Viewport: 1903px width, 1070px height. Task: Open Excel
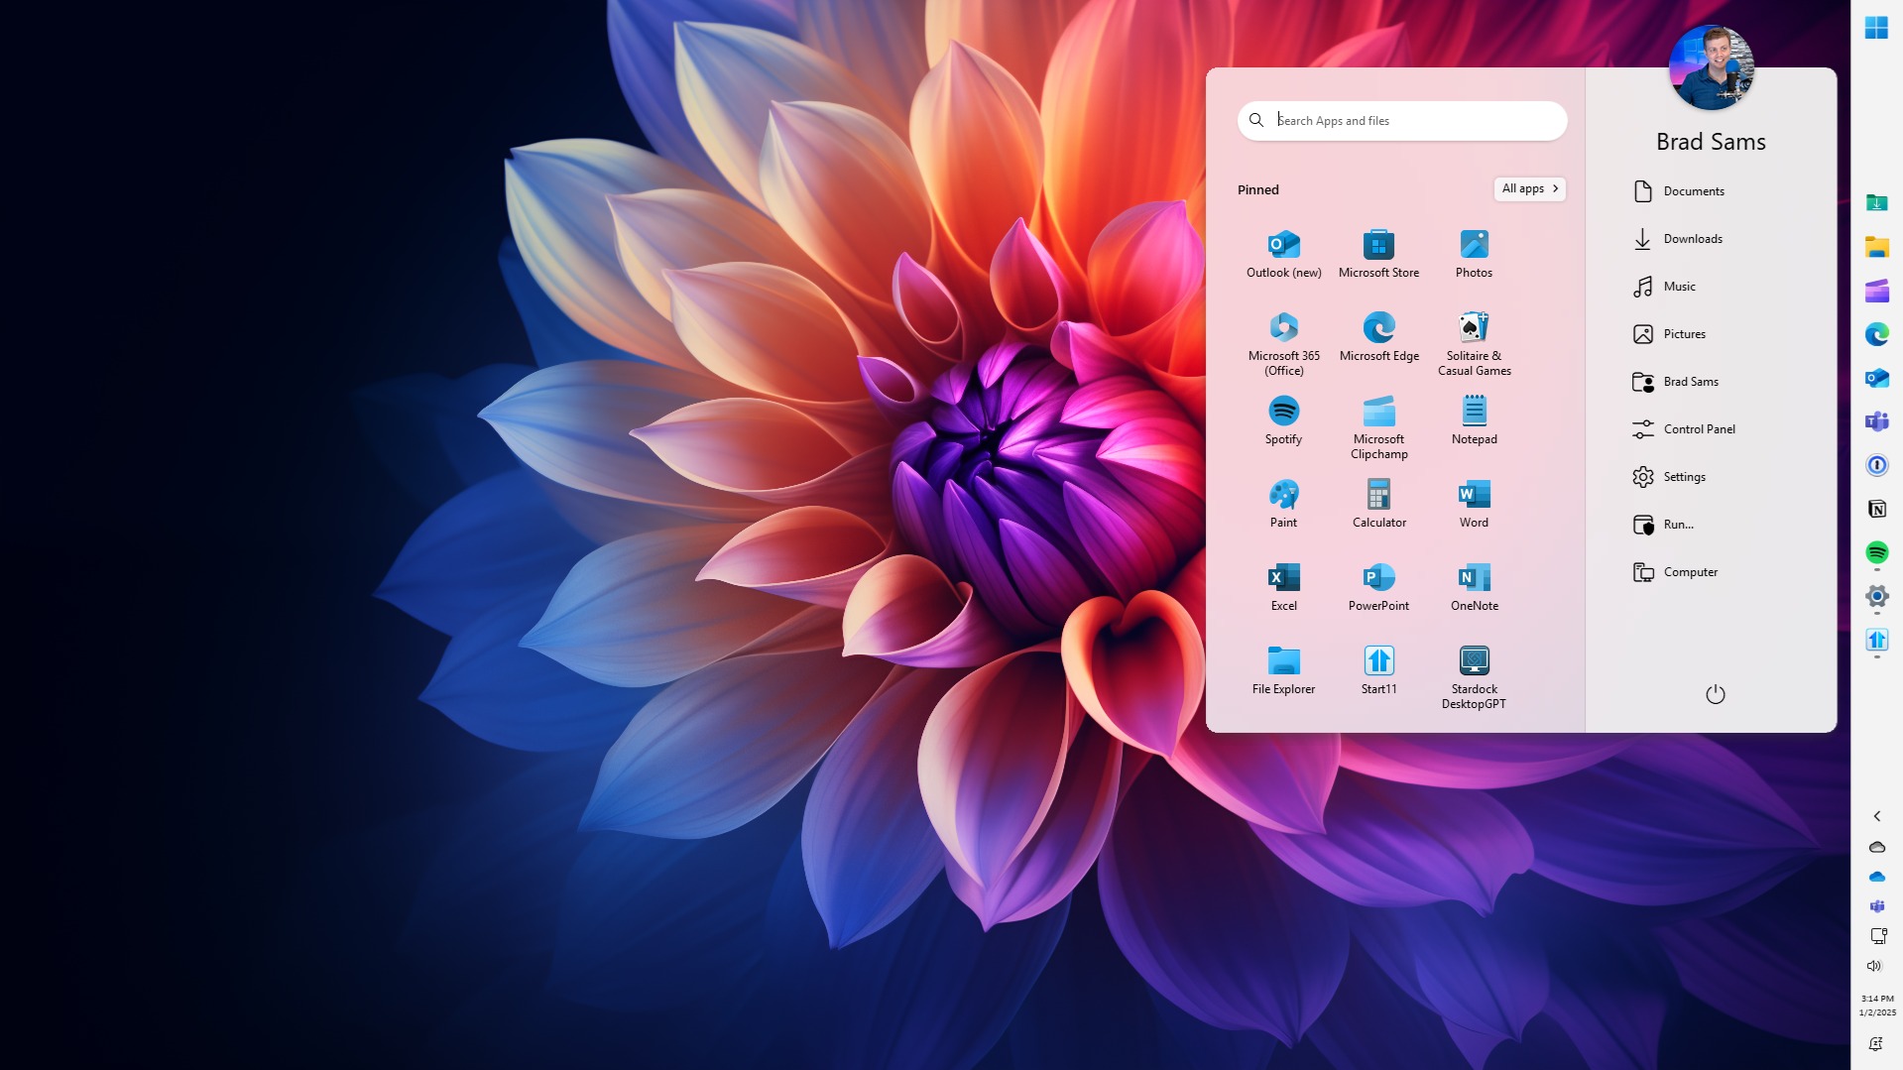(1283, 588)
